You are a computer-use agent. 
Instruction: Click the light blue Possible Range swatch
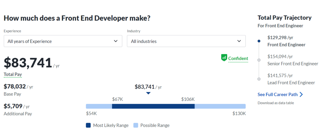click(135, 125)
